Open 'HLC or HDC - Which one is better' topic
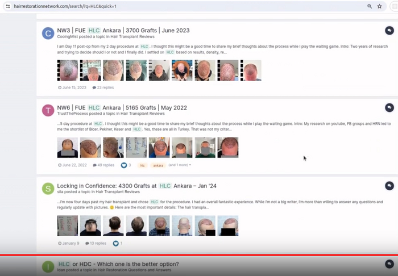 118,264
